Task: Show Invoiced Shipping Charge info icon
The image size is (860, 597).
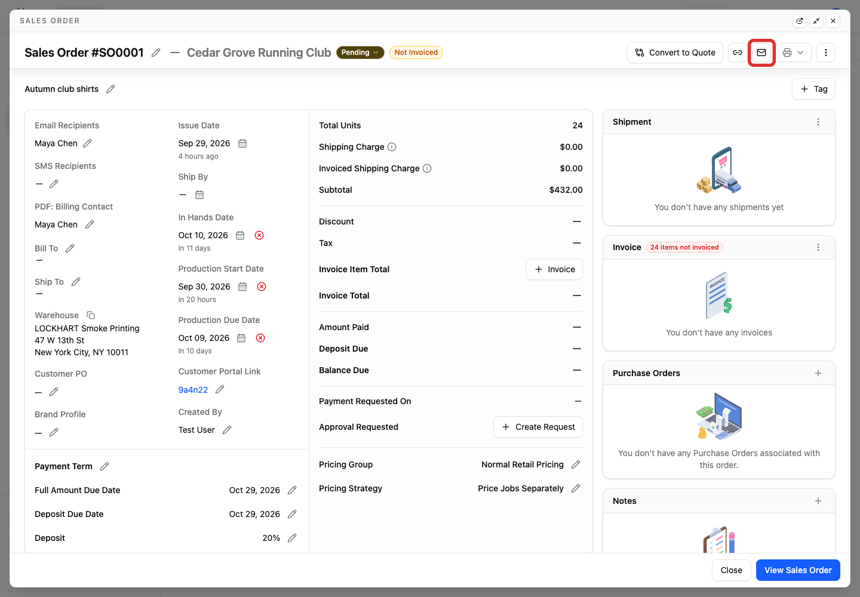Action: 427,168
